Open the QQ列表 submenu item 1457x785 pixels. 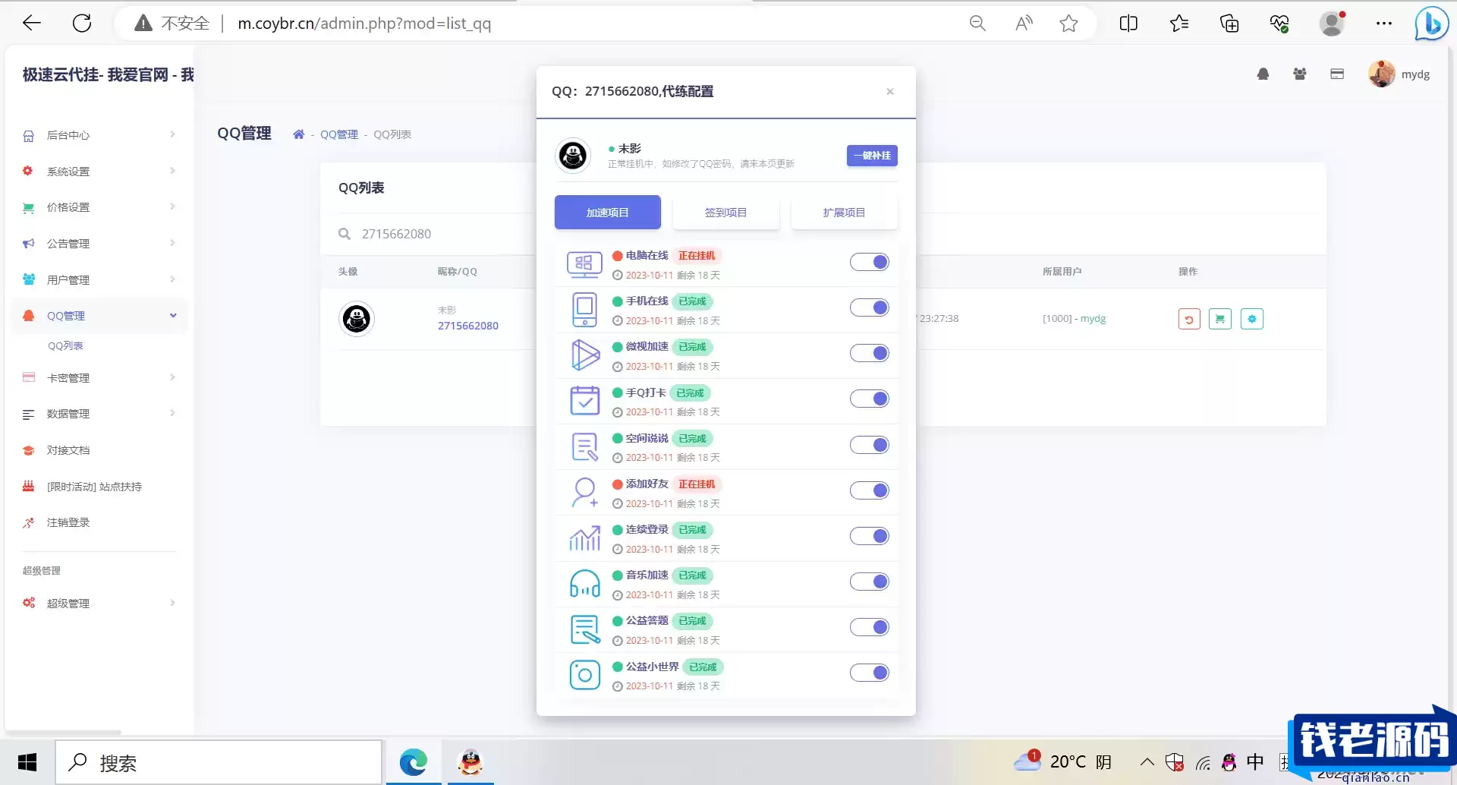(65, 346)
